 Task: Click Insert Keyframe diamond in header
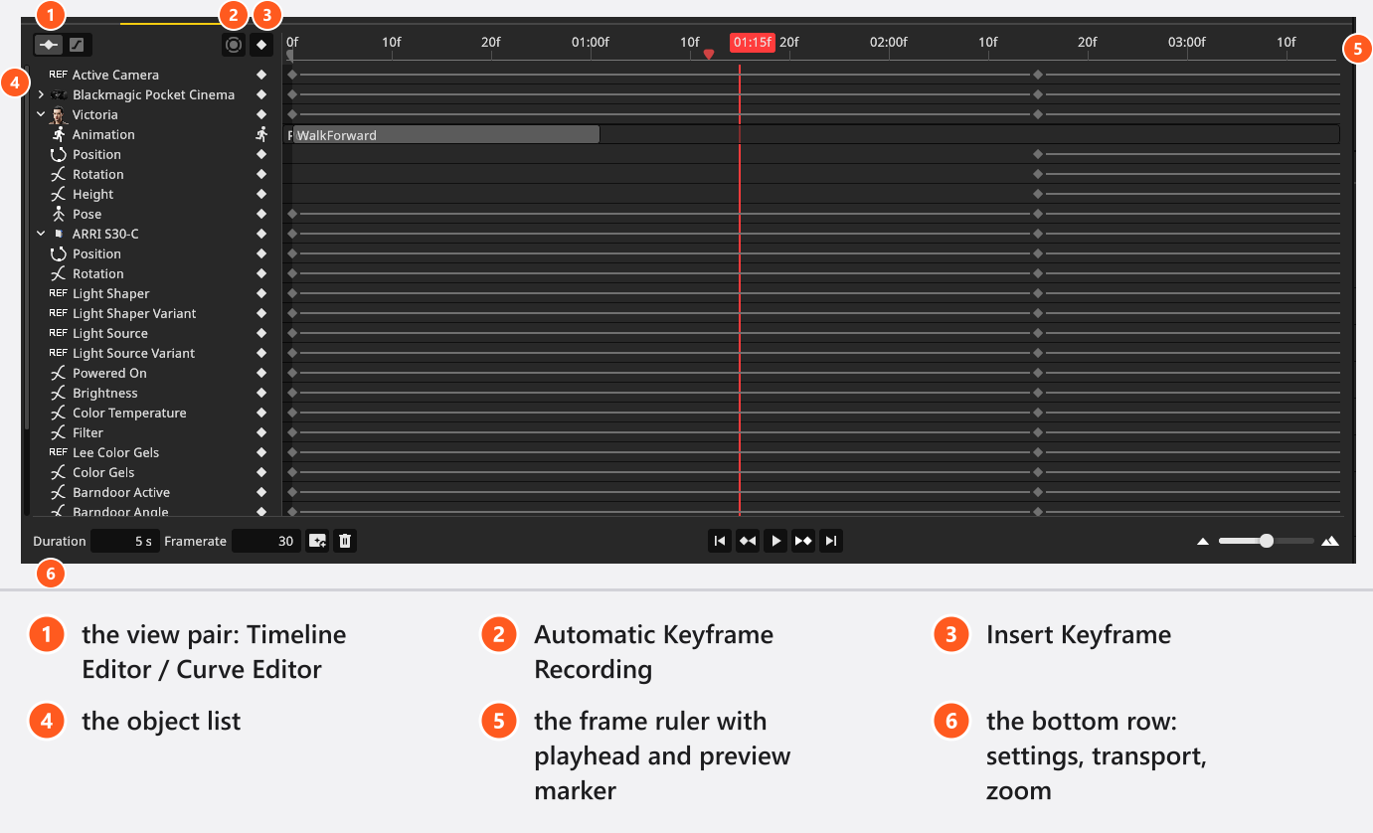click(x=261, y=45)
